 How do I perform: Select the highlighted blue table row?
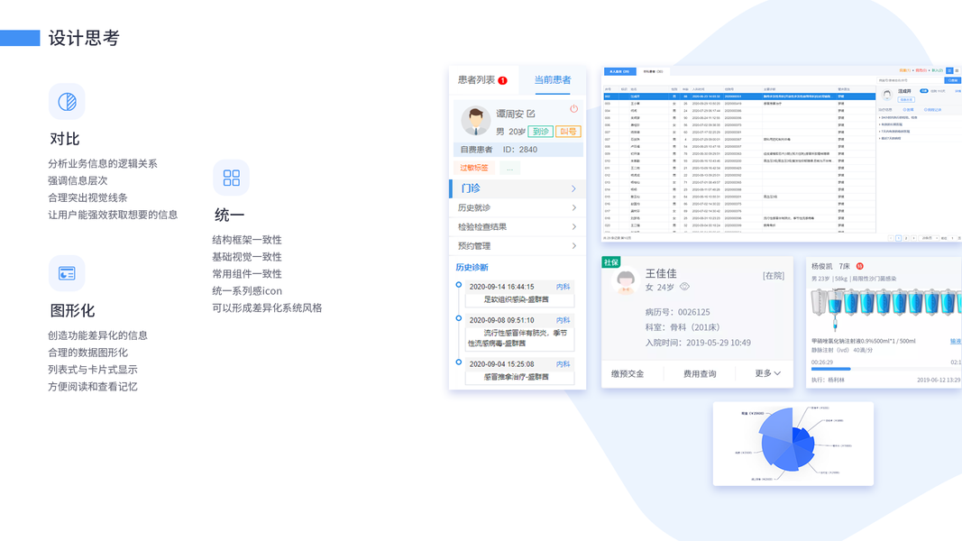[x=739, y=96]
